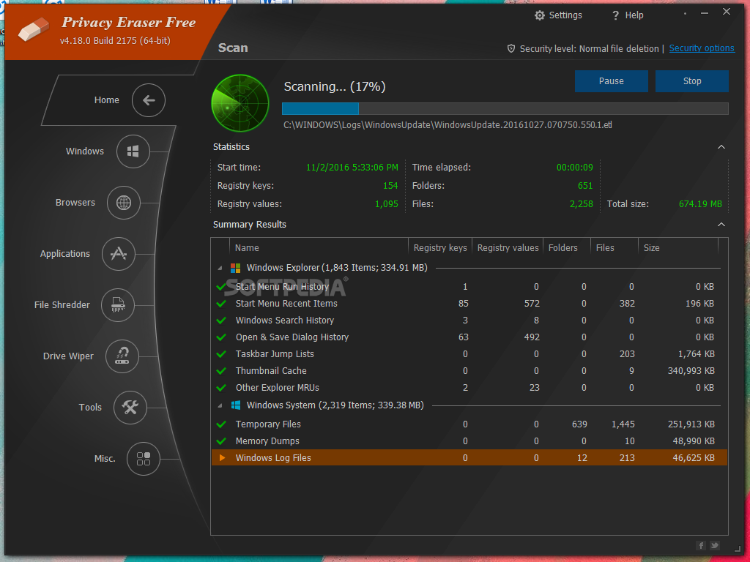Click the Tools label in sidebar
The width and height of the screenshot is (750, 562).
pyautogui.click(x=90, y=408)
